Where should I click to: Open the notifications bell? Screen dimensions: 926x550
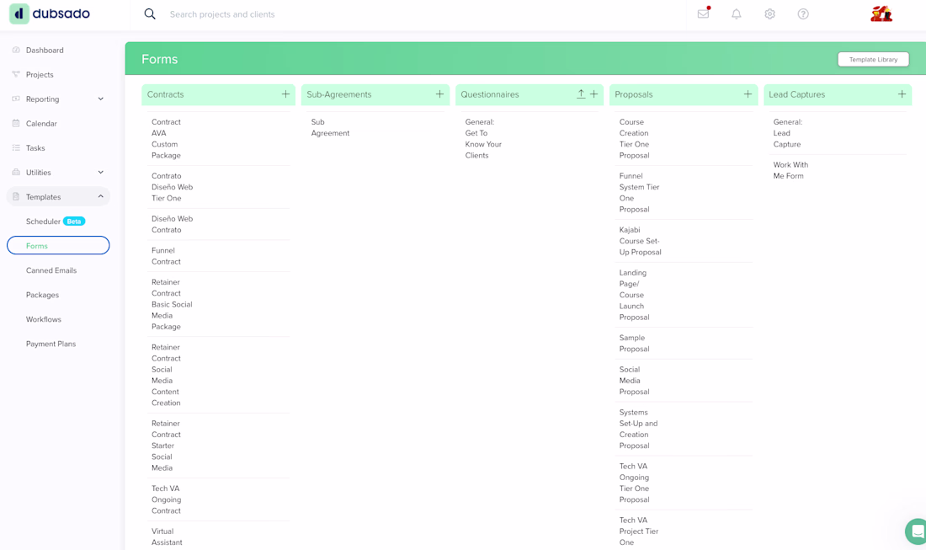(x=737, y=13)
